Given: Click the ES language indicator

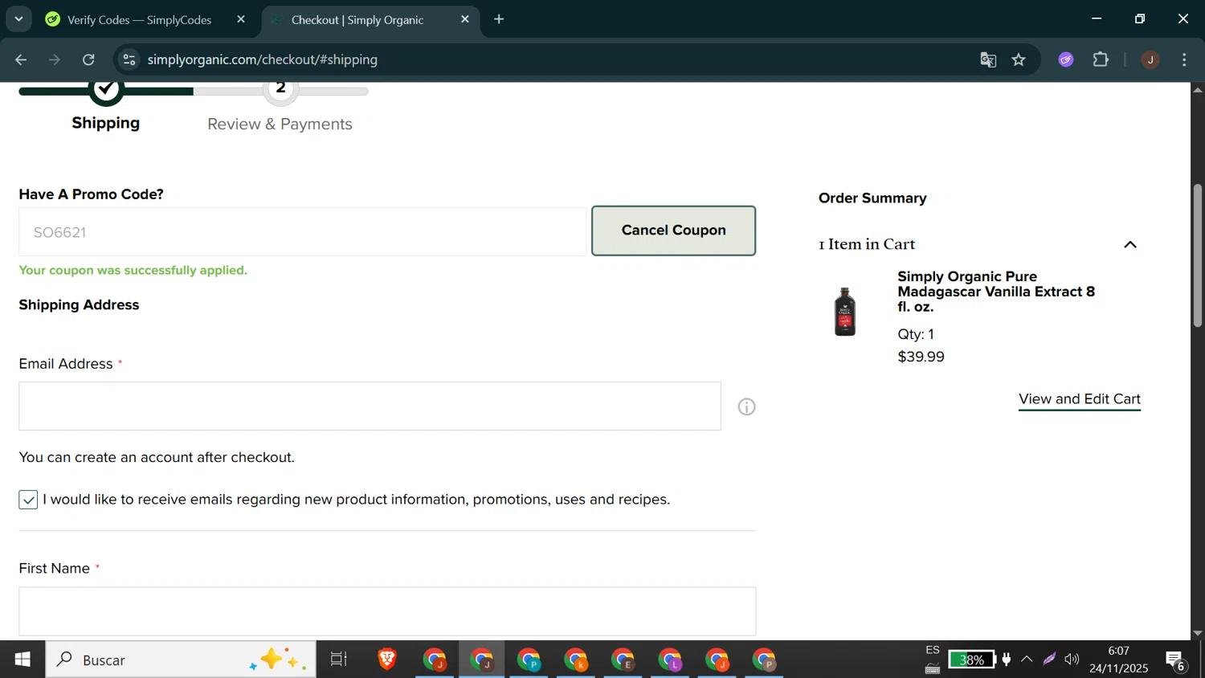Looking at the screenshot, I should tap(933, 650).
